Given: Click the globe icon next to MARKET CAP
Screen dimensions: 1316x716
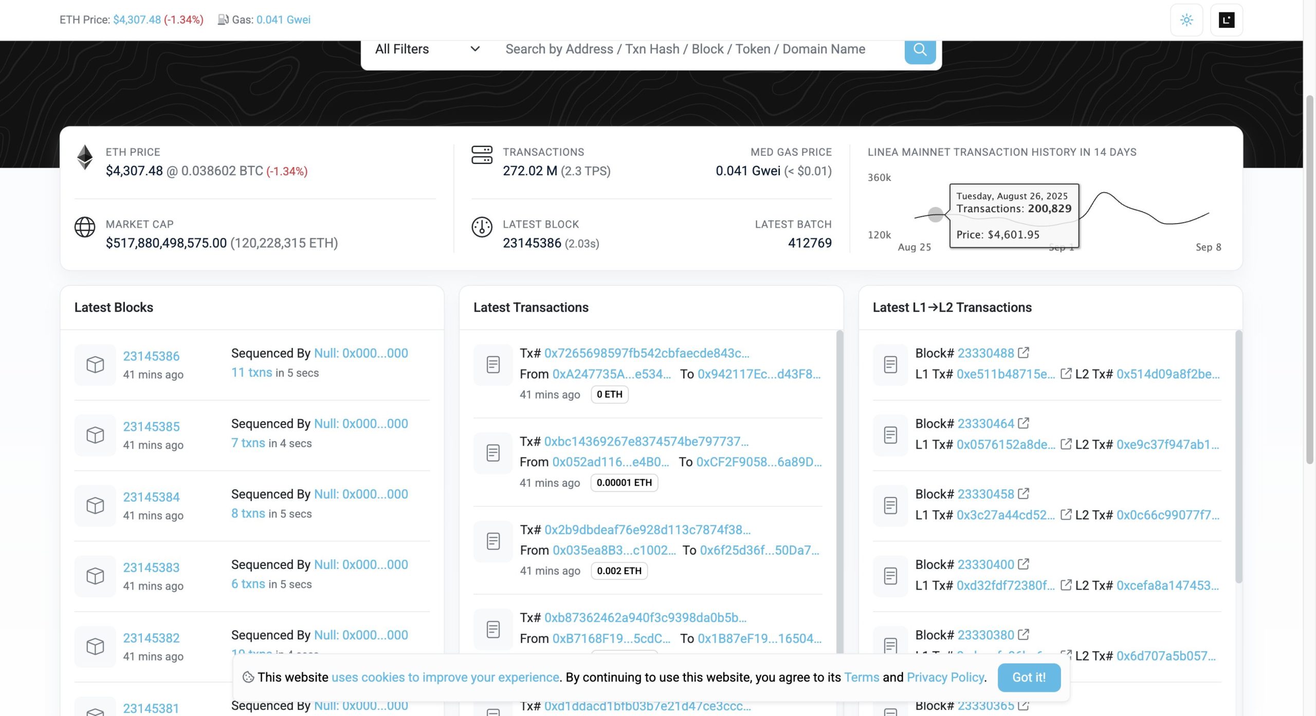Looking at the screenshot, I should point(84,228).
